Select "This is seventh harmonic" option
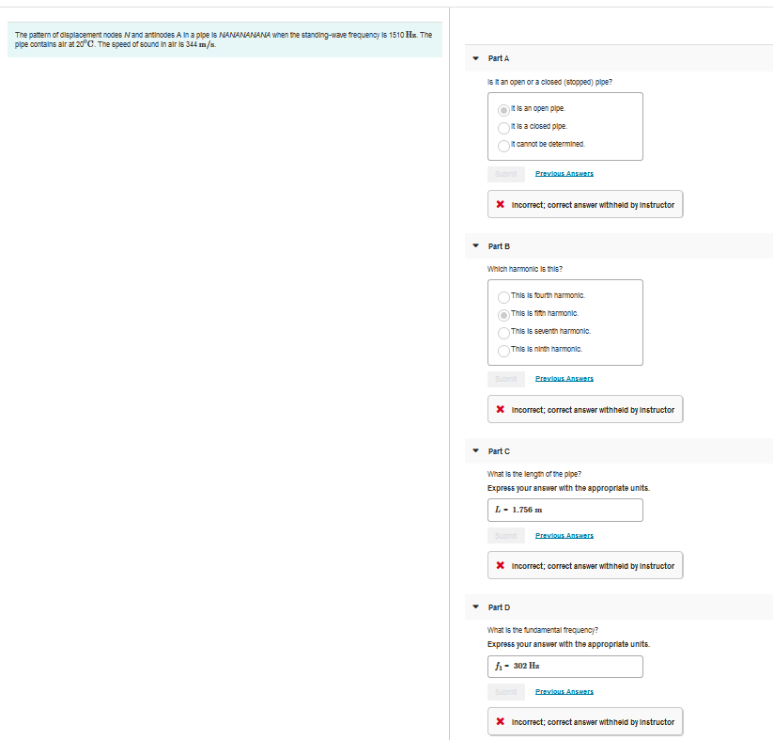773x740 pixels. pos(503,332)
